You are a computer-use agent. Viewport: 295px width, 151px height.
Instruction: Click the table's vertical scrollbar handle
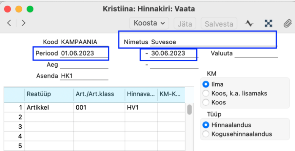[x=189, y=110]
